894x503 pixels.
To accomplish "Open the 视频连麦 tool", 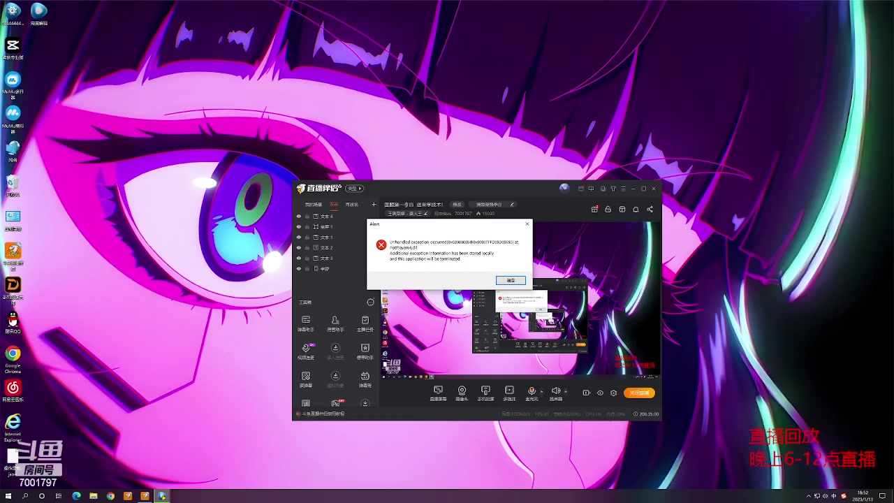I will click(x=306, y=351).
